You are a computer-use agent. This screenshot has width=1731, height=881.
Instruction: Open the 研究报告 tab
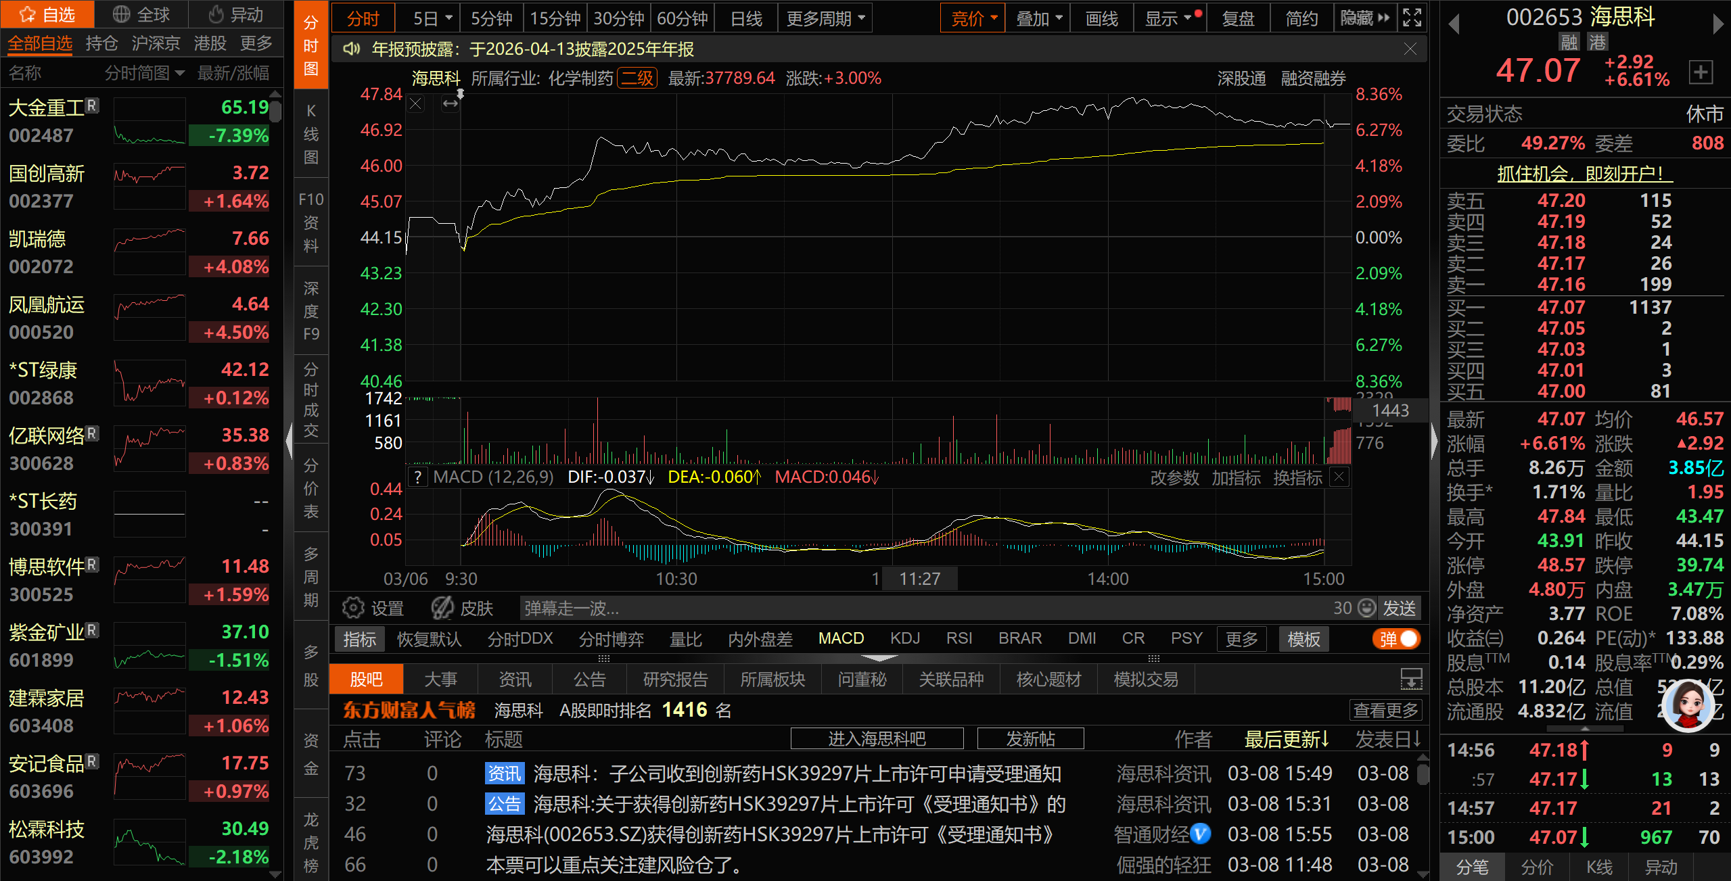674,679
